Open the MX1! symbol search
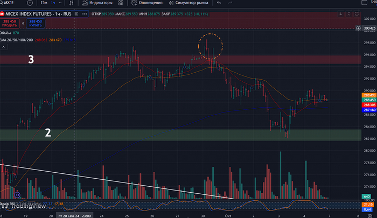This screenshot has height=218, width=377. click(11, 3)
